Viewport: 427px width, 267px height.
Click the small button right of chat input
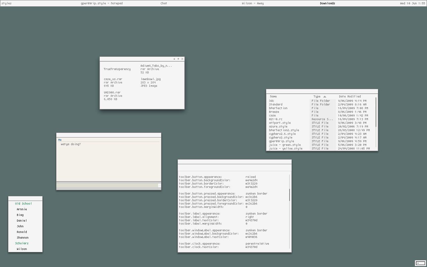pyautogui.click(x=159, y=185)
